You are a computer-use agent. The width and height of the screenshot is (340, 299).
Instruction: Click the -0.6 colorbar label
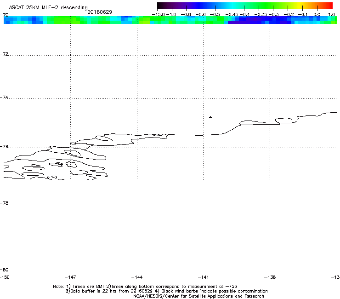pos(201,15)
